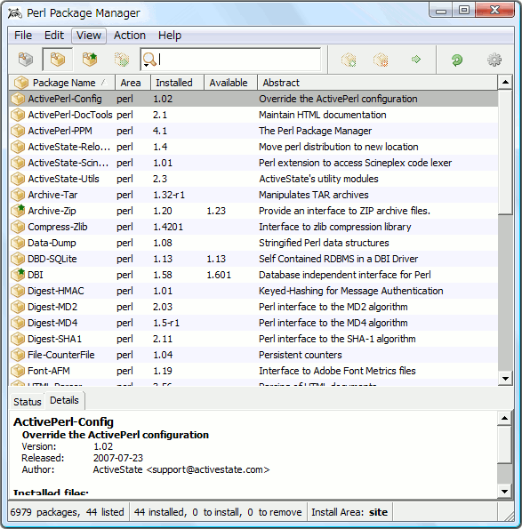Show upgradable packages view icon
The image size is (522, 529).
(90, 60)
